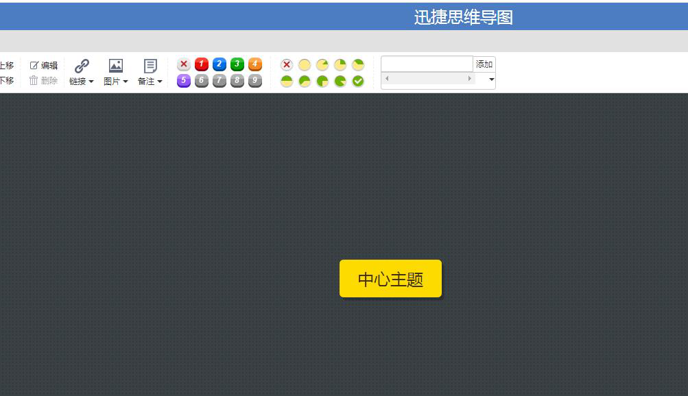Image resolution: width=688 pixels, height=396 pixels.
Task: Click the 添加 add tag button
Action: [484, 64]
